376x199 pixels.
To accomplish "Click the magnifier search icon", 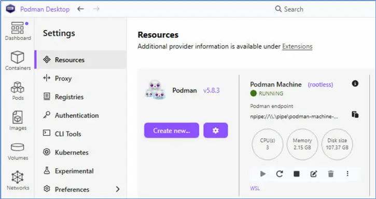I will coord(278,9).
